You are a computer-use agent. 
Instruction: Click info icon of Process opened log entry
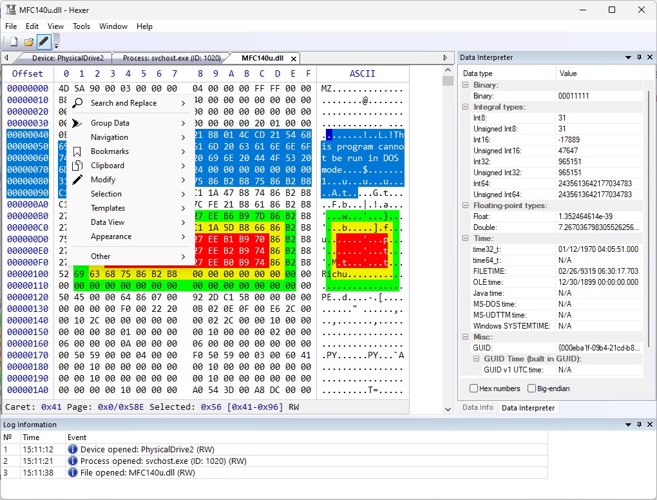pyautogui.click(x=73, y=461)
